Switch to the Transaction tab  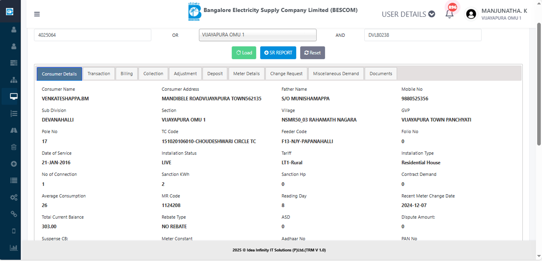pos(99,74)
